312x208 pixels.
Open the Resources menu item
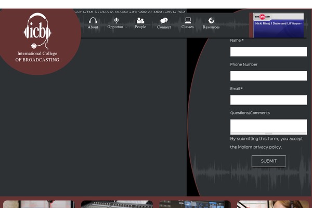coord(211,27)
